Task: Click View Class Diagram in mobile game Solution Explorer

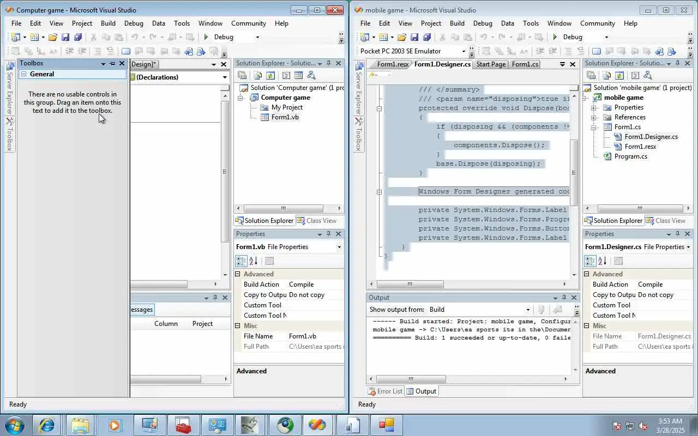Action: [648, 75]
